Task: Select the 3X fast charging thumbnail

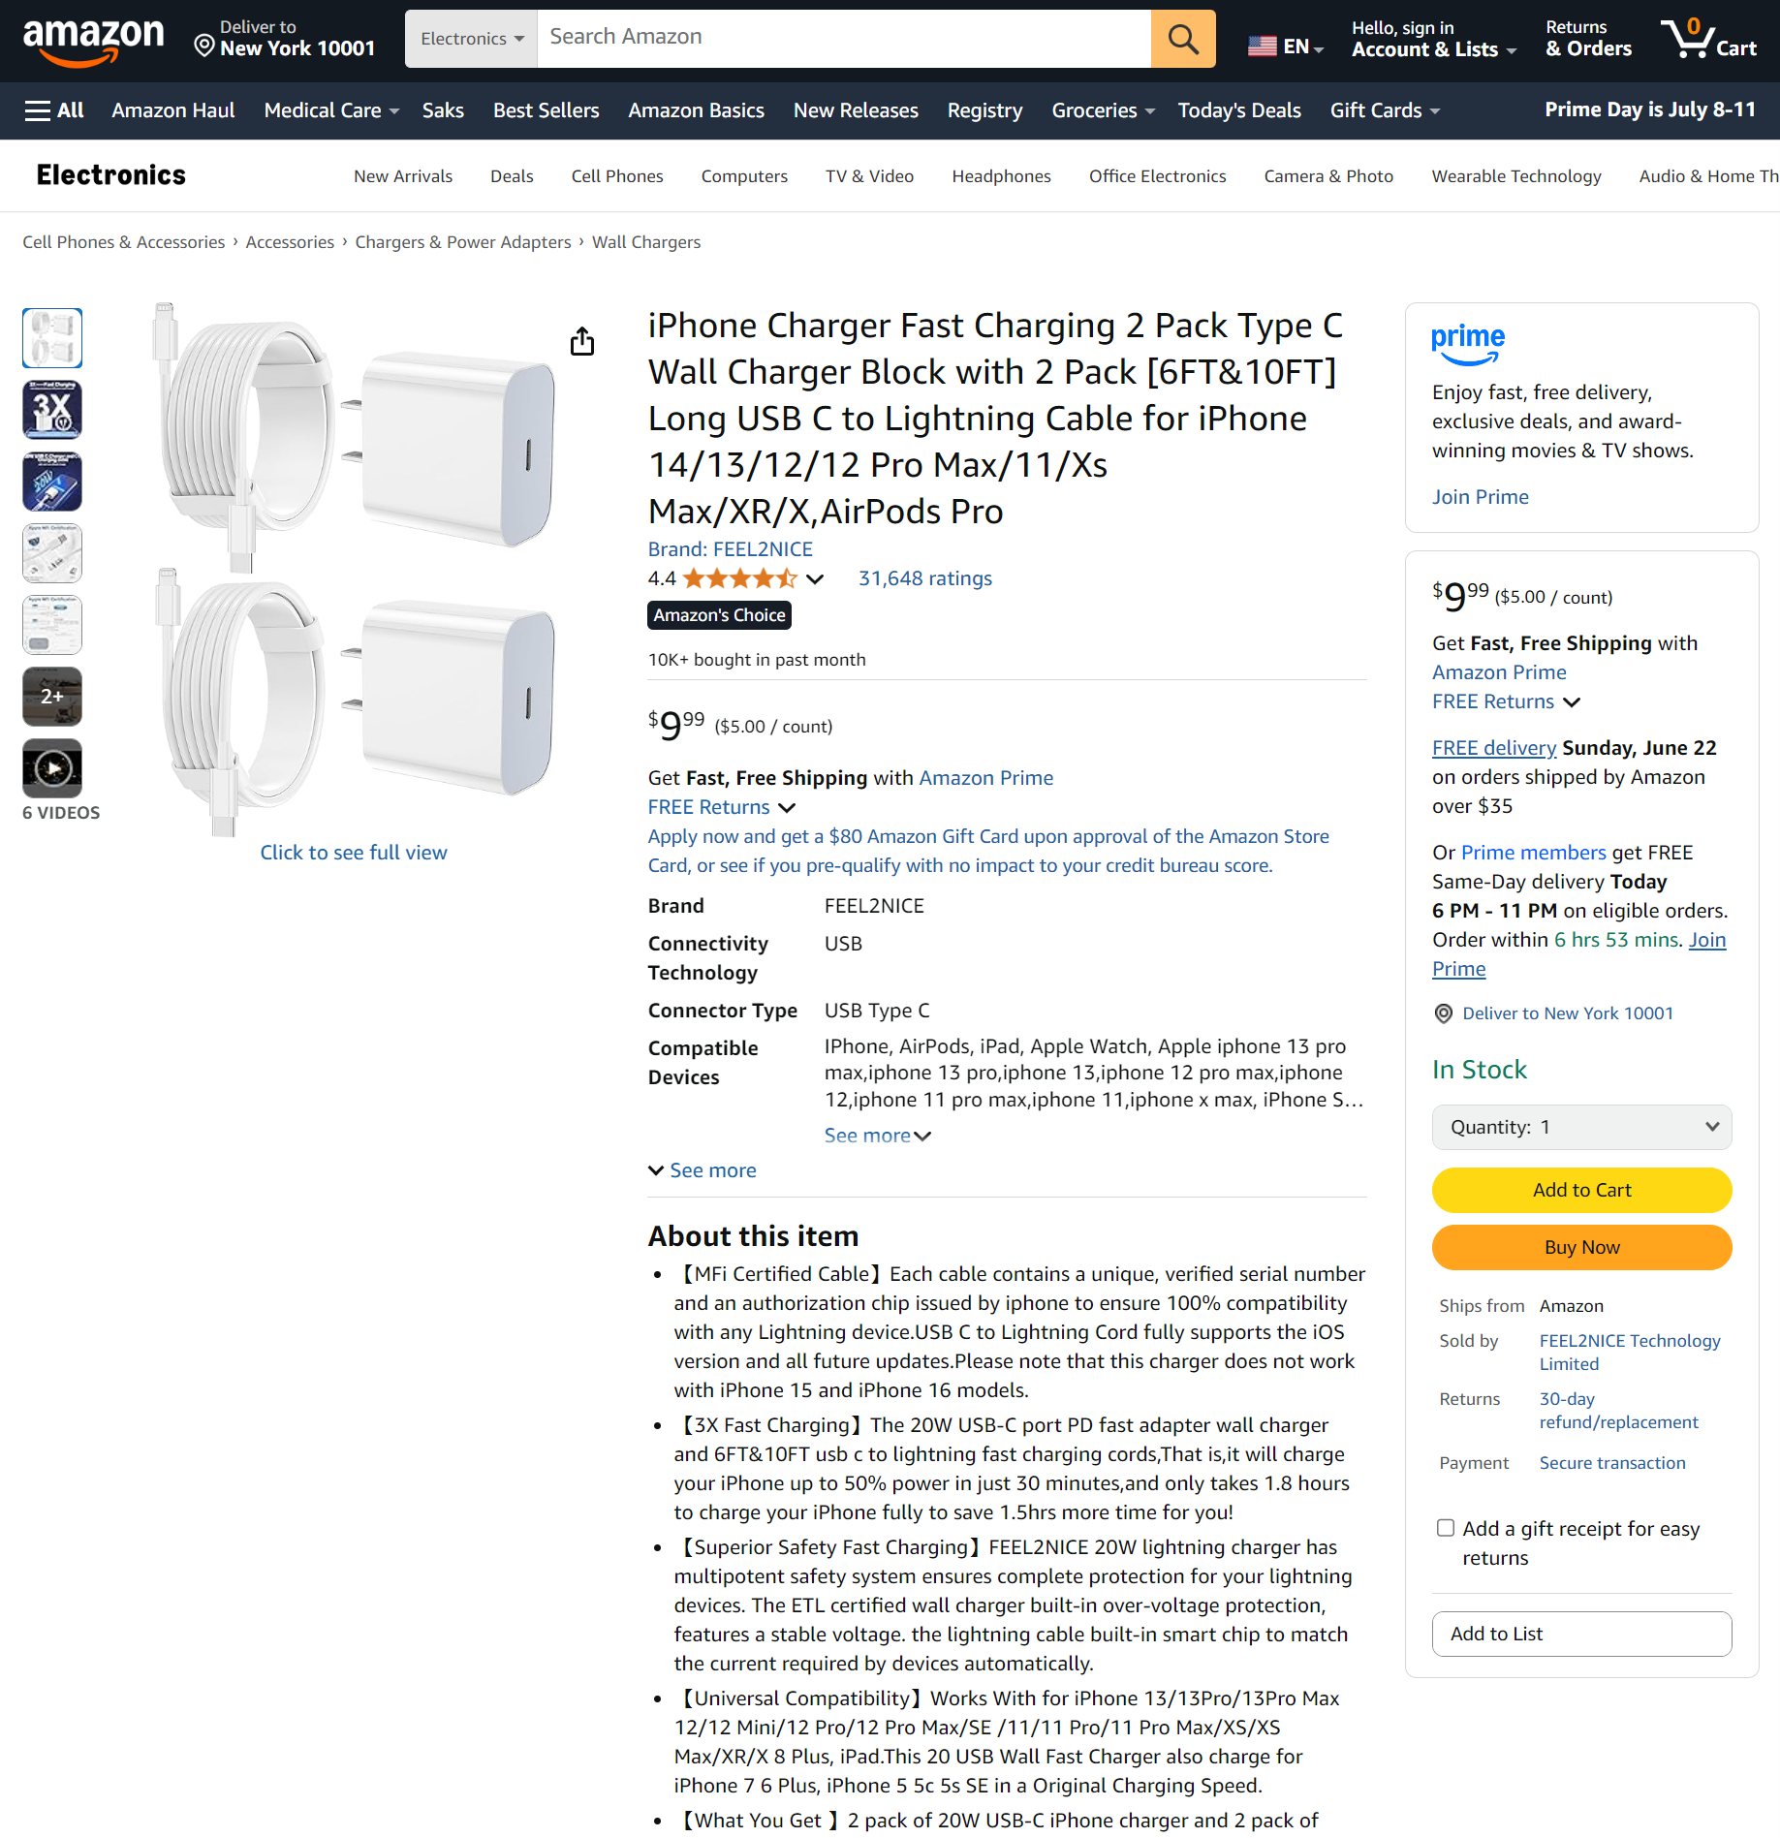Action: point(52,410)
